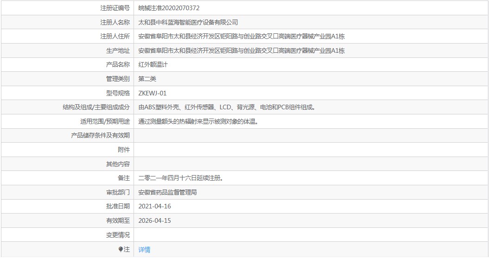The height and width of the screenshot is (258, 490).
Task: Click the 管理类别 label
Action: coord(118,79)
